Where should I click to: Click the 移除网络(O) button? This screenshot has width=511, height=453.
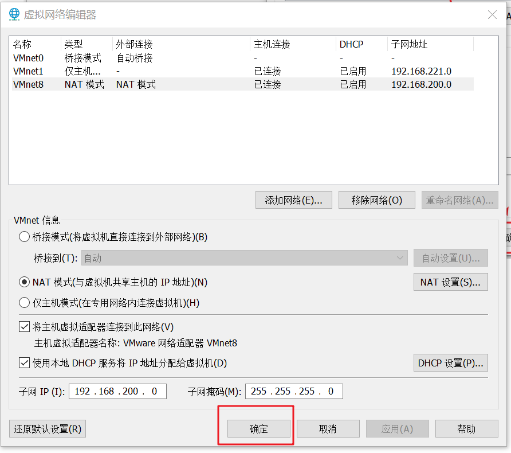click(x=377, y=200)
